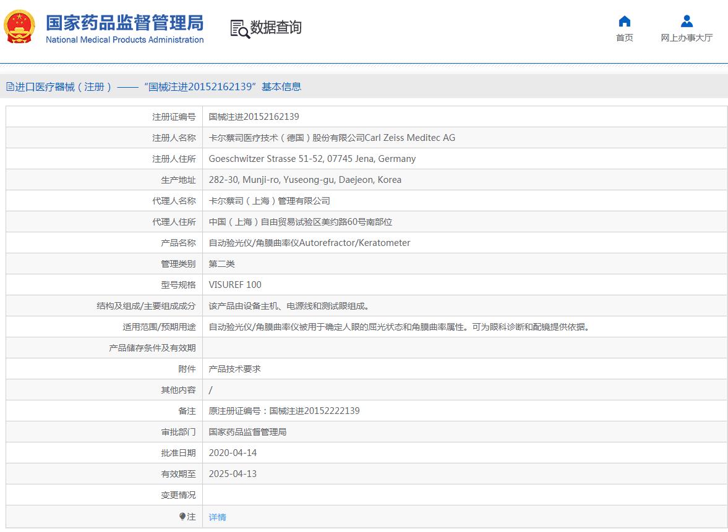Select 国家药品监督管理局 approval department value
The height and width of the screenshot is (532, 728).
[247, 432]
